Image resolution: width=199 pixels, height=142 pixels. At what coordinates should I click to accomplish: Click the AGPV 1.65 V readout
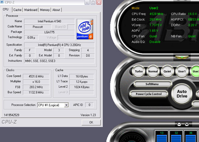coord(154,31)
